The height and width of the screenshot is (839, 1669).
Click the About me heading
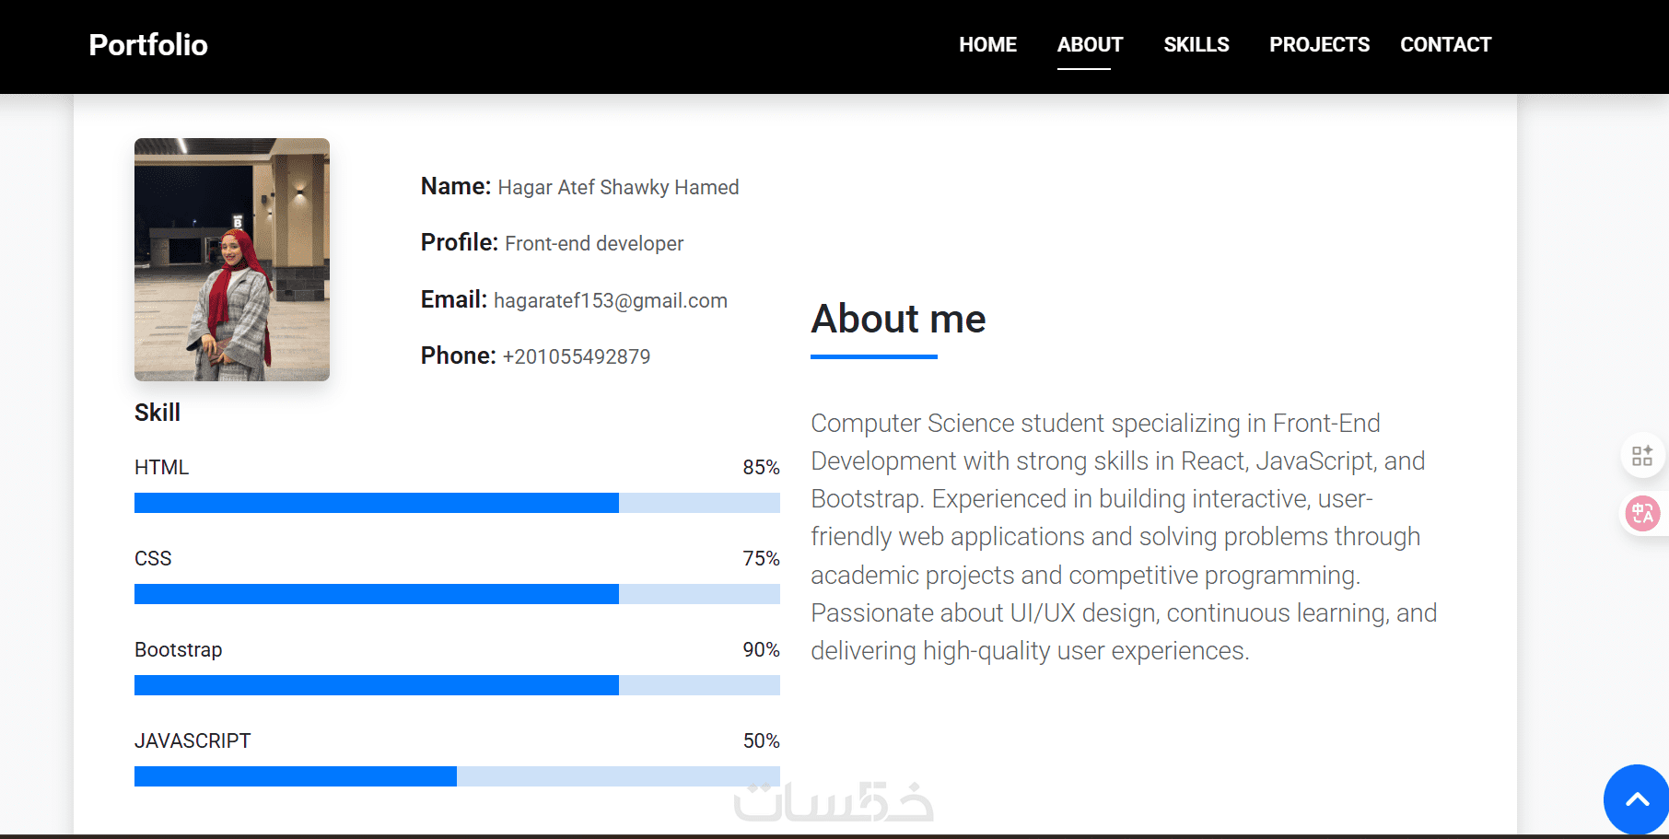(x=898, y=320)
